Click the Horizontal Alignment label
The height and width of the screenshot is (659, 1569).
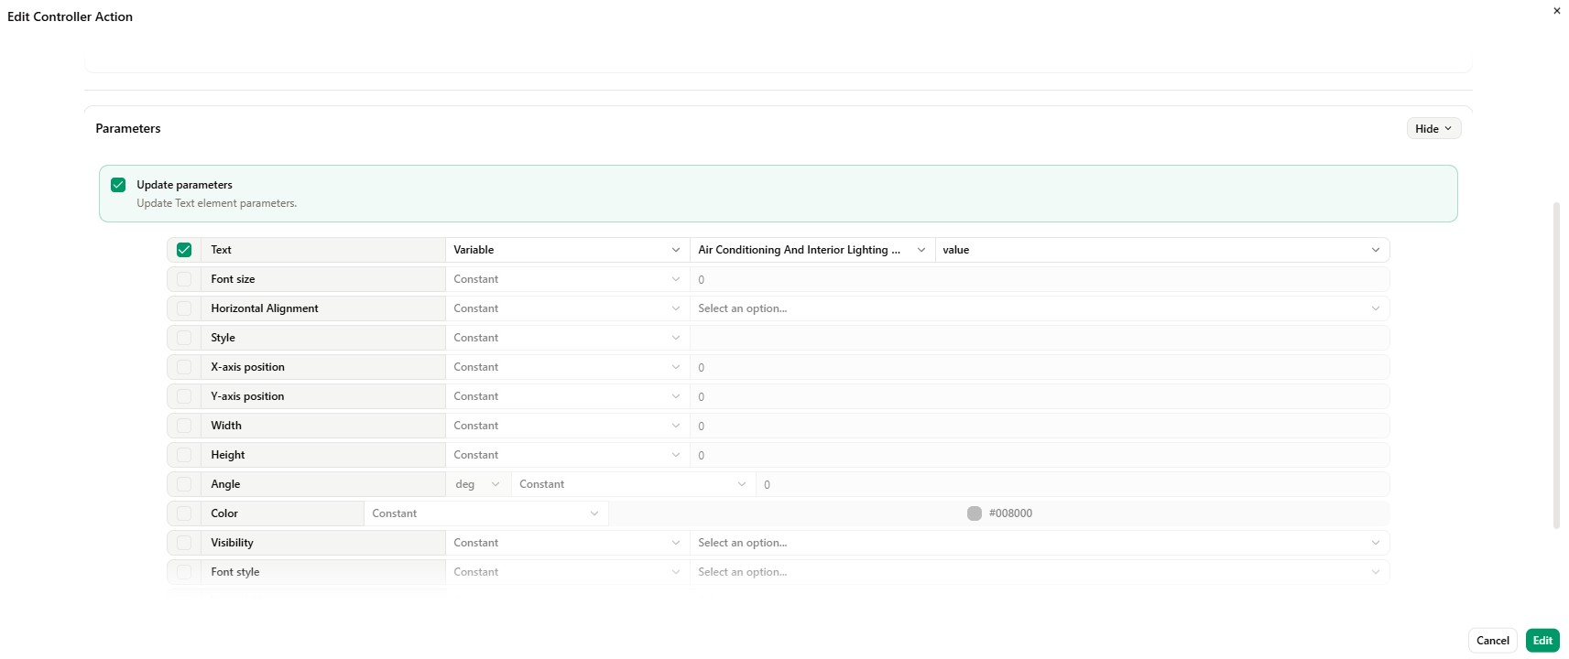click(x=265, y=308)
